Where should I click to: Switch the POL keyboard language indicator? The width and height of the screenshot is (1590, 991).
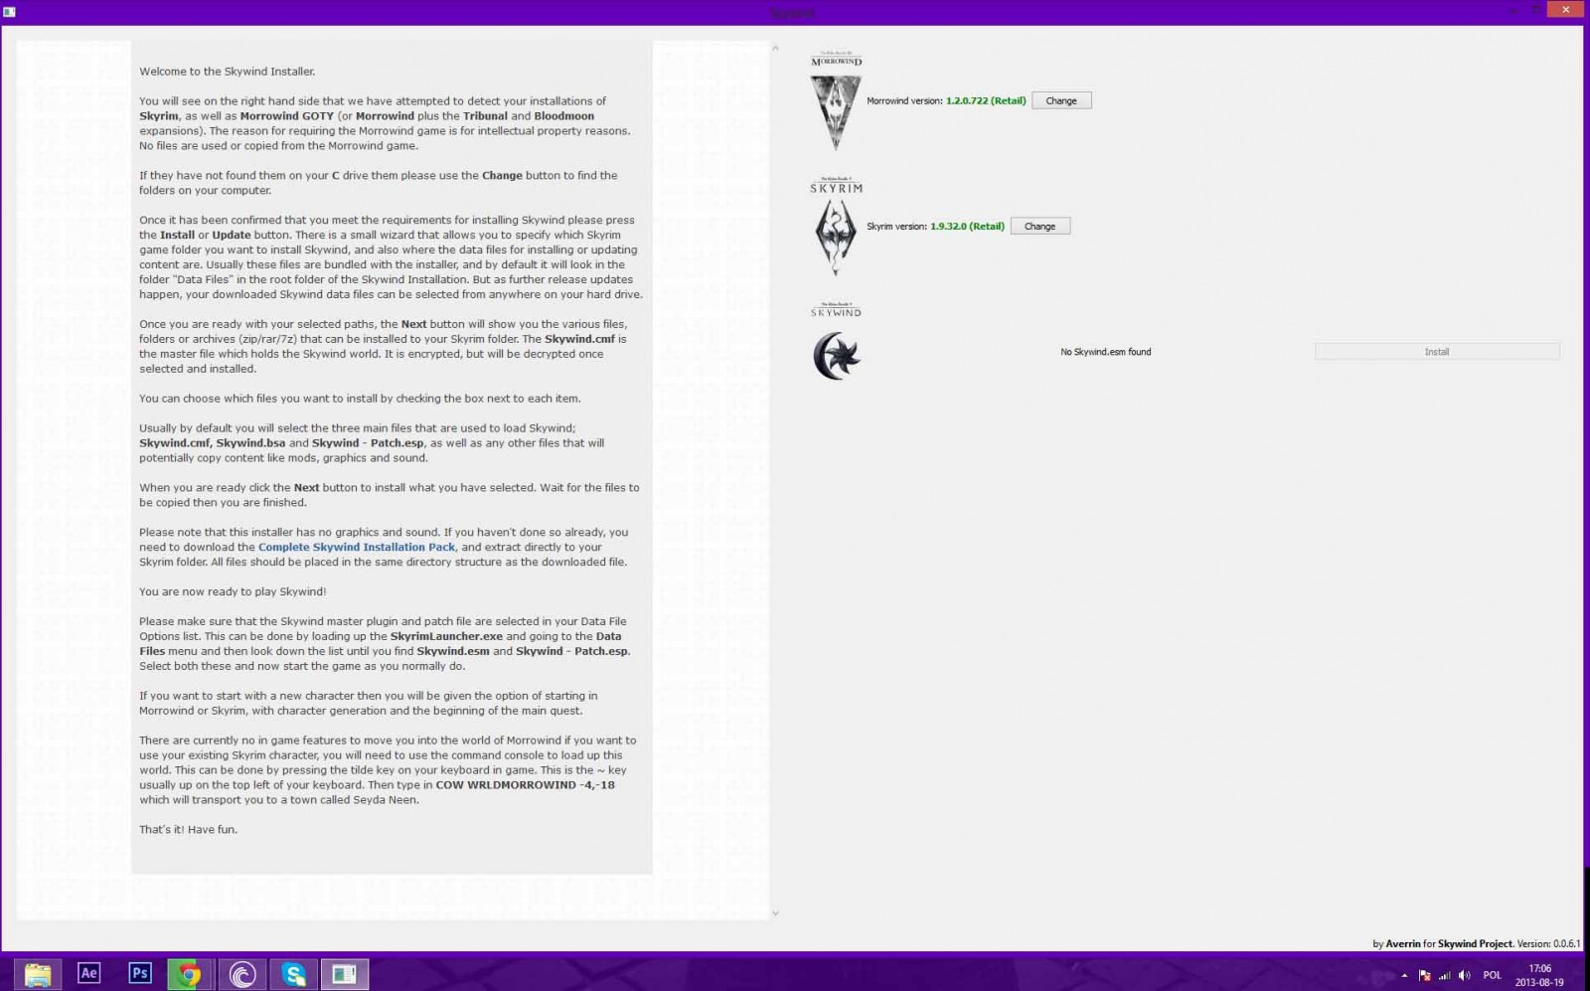coord(1493,976)
